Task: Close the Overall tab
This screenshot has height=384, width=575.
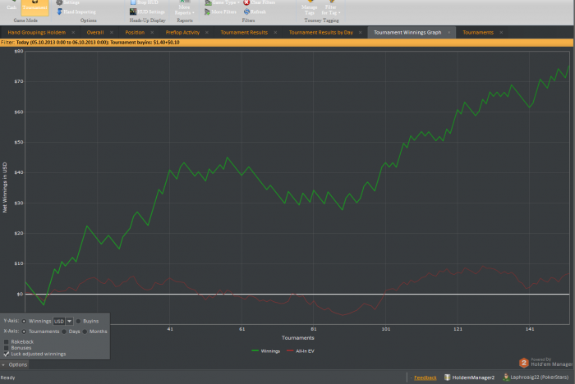Action: point(112,32)
